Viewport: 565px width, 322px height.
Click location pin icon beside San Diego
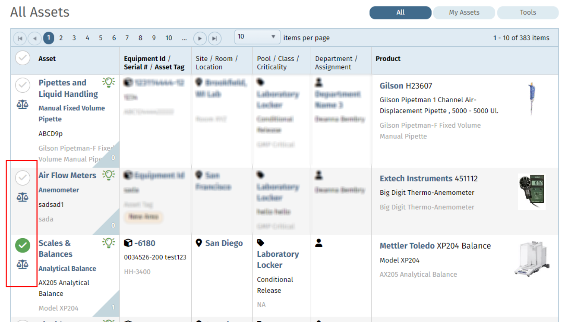click(x=199, y=243)
